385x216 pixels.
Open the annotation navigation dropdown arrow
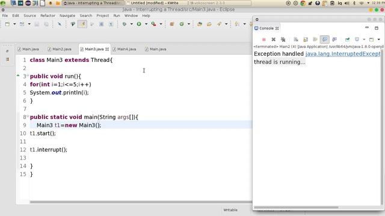click(x=244, y=24)
